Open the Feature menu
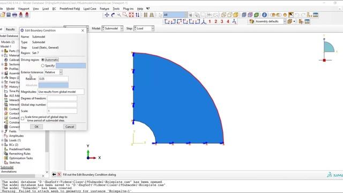 point(105,9)
